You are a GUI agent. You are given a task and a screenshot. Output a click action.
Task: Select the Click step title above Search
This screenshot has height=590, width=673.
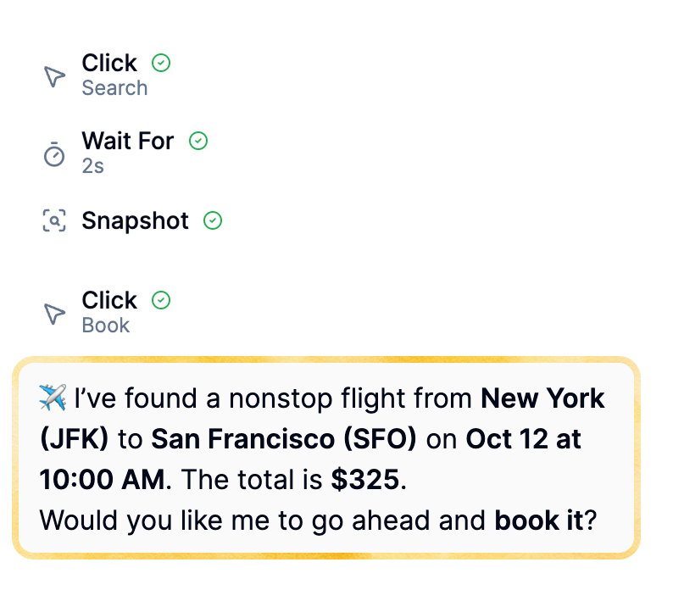(x=109, y=63)
